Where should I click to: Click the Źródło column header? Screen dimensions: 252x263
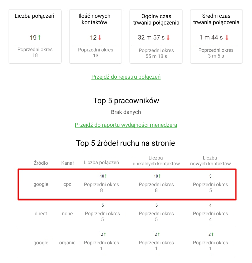tap(41, 163)
